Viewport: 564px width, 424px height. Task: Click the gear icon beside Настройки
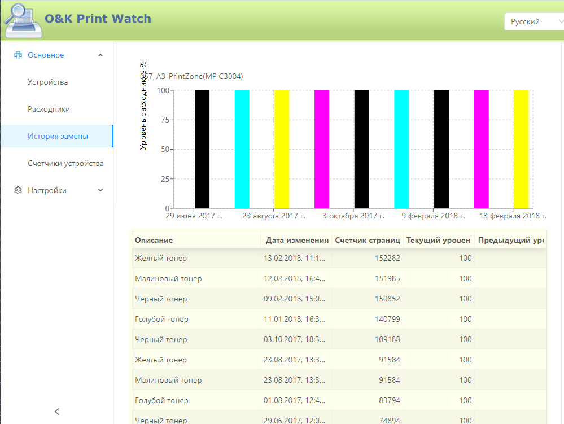[x=18, y=190]
